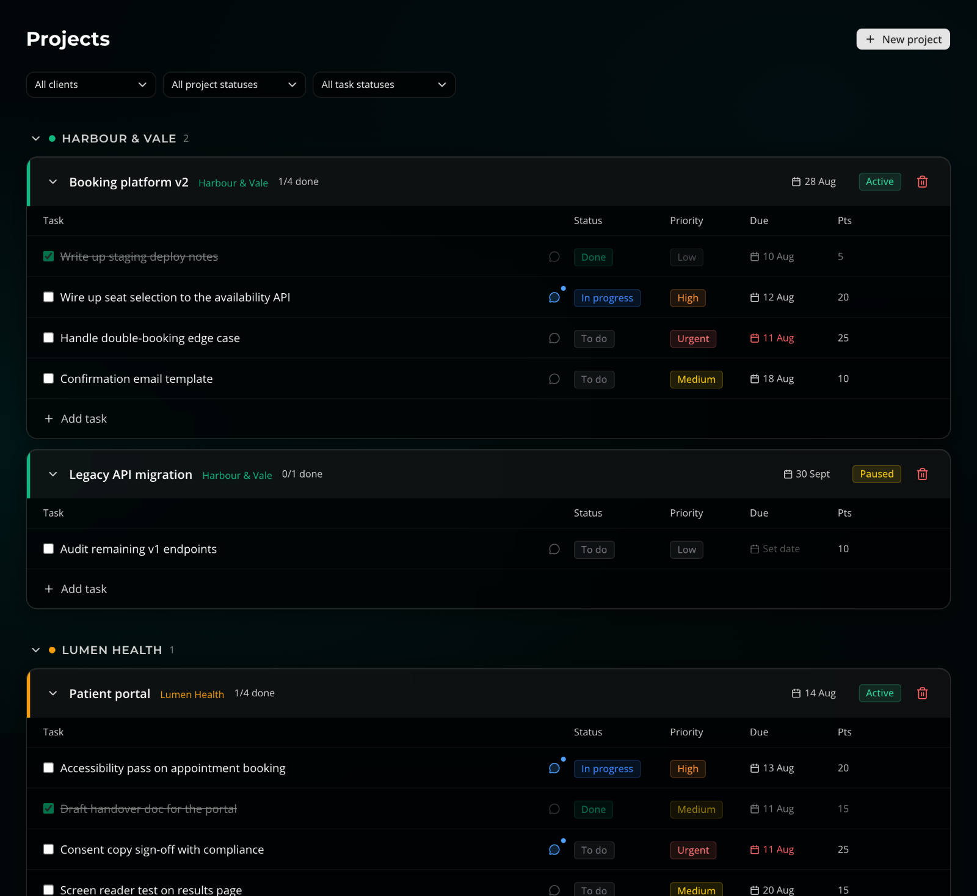
Task: Click the plus icon on New project
Action: pyautogui.click(x=870, y=39)
